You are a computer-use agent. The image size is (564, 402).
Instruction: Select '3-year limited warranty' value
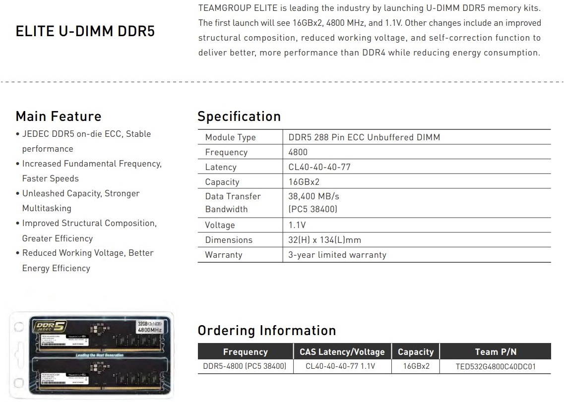[x=337, y=255]
